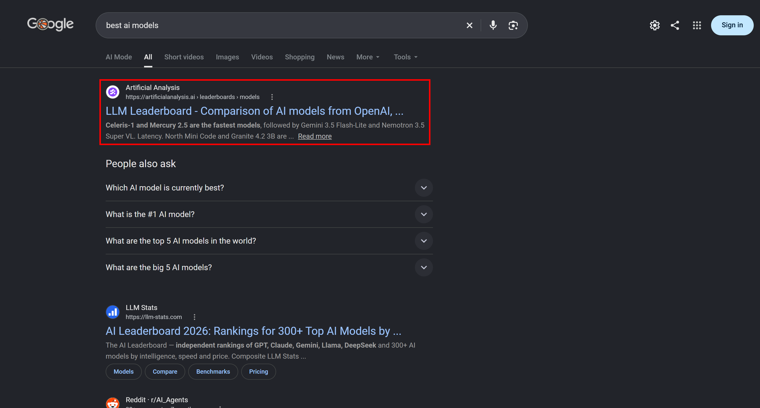
Task: Open Search by image camera icon
Action: click(513, 25)
